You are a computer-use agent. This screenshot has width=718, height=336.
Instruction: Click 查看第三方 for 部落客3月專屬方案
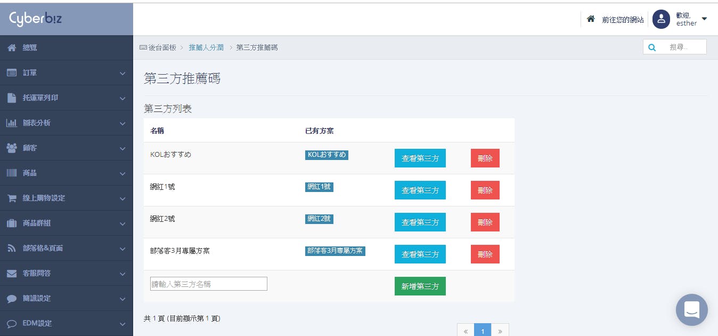coord(420,254)
